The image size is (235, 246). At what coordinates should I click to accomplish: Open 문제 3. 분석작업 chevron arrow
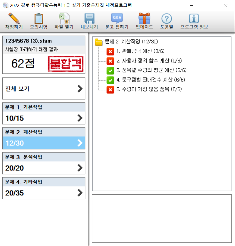tap(80, 168)
